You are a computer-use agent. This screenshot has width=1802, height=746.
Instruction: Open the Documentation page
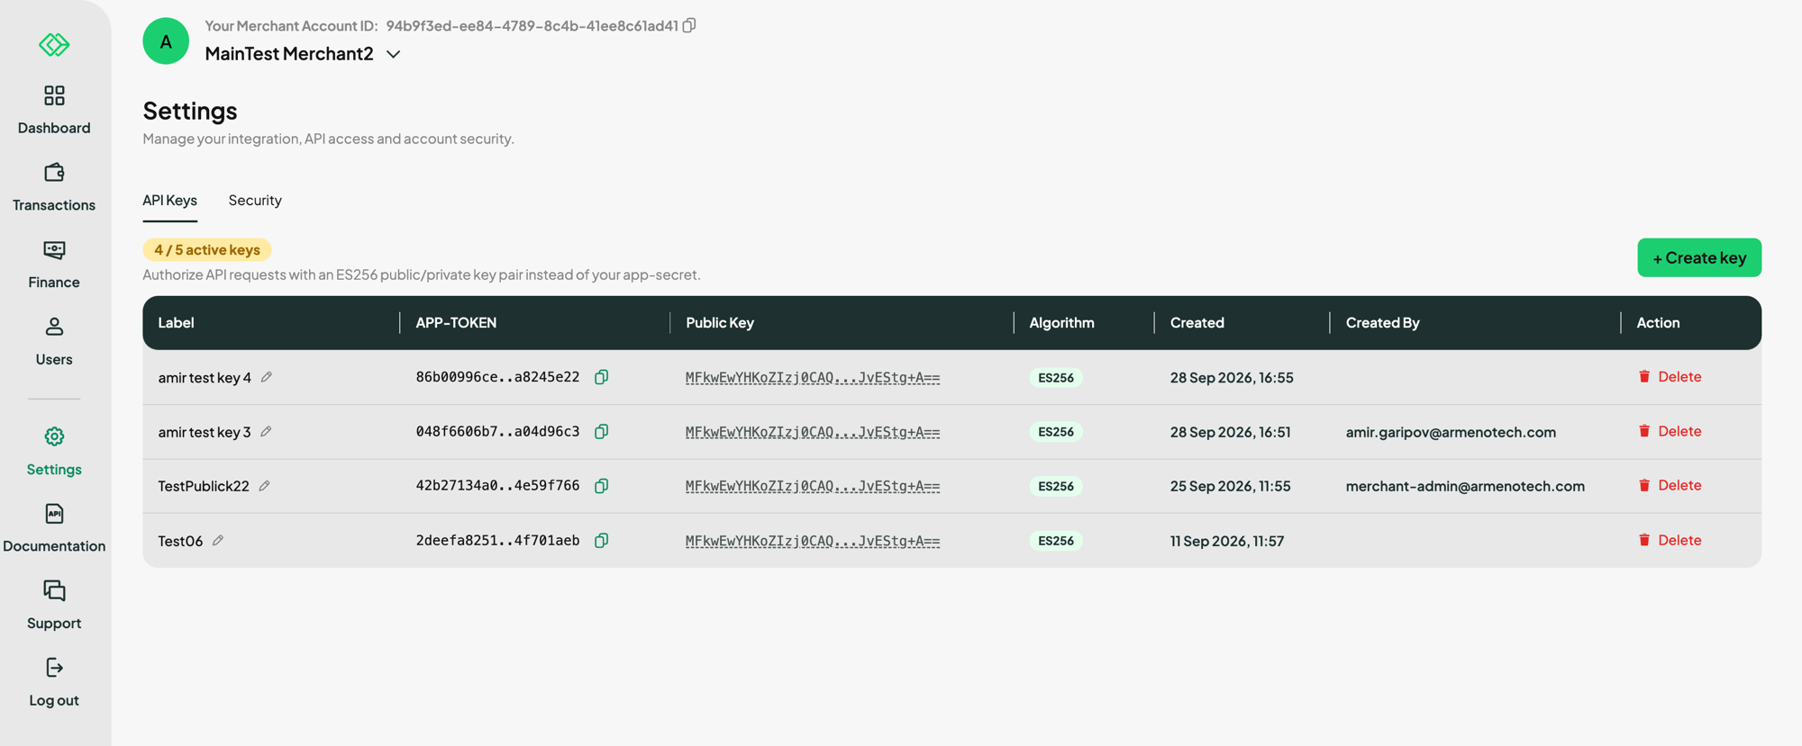54,528
